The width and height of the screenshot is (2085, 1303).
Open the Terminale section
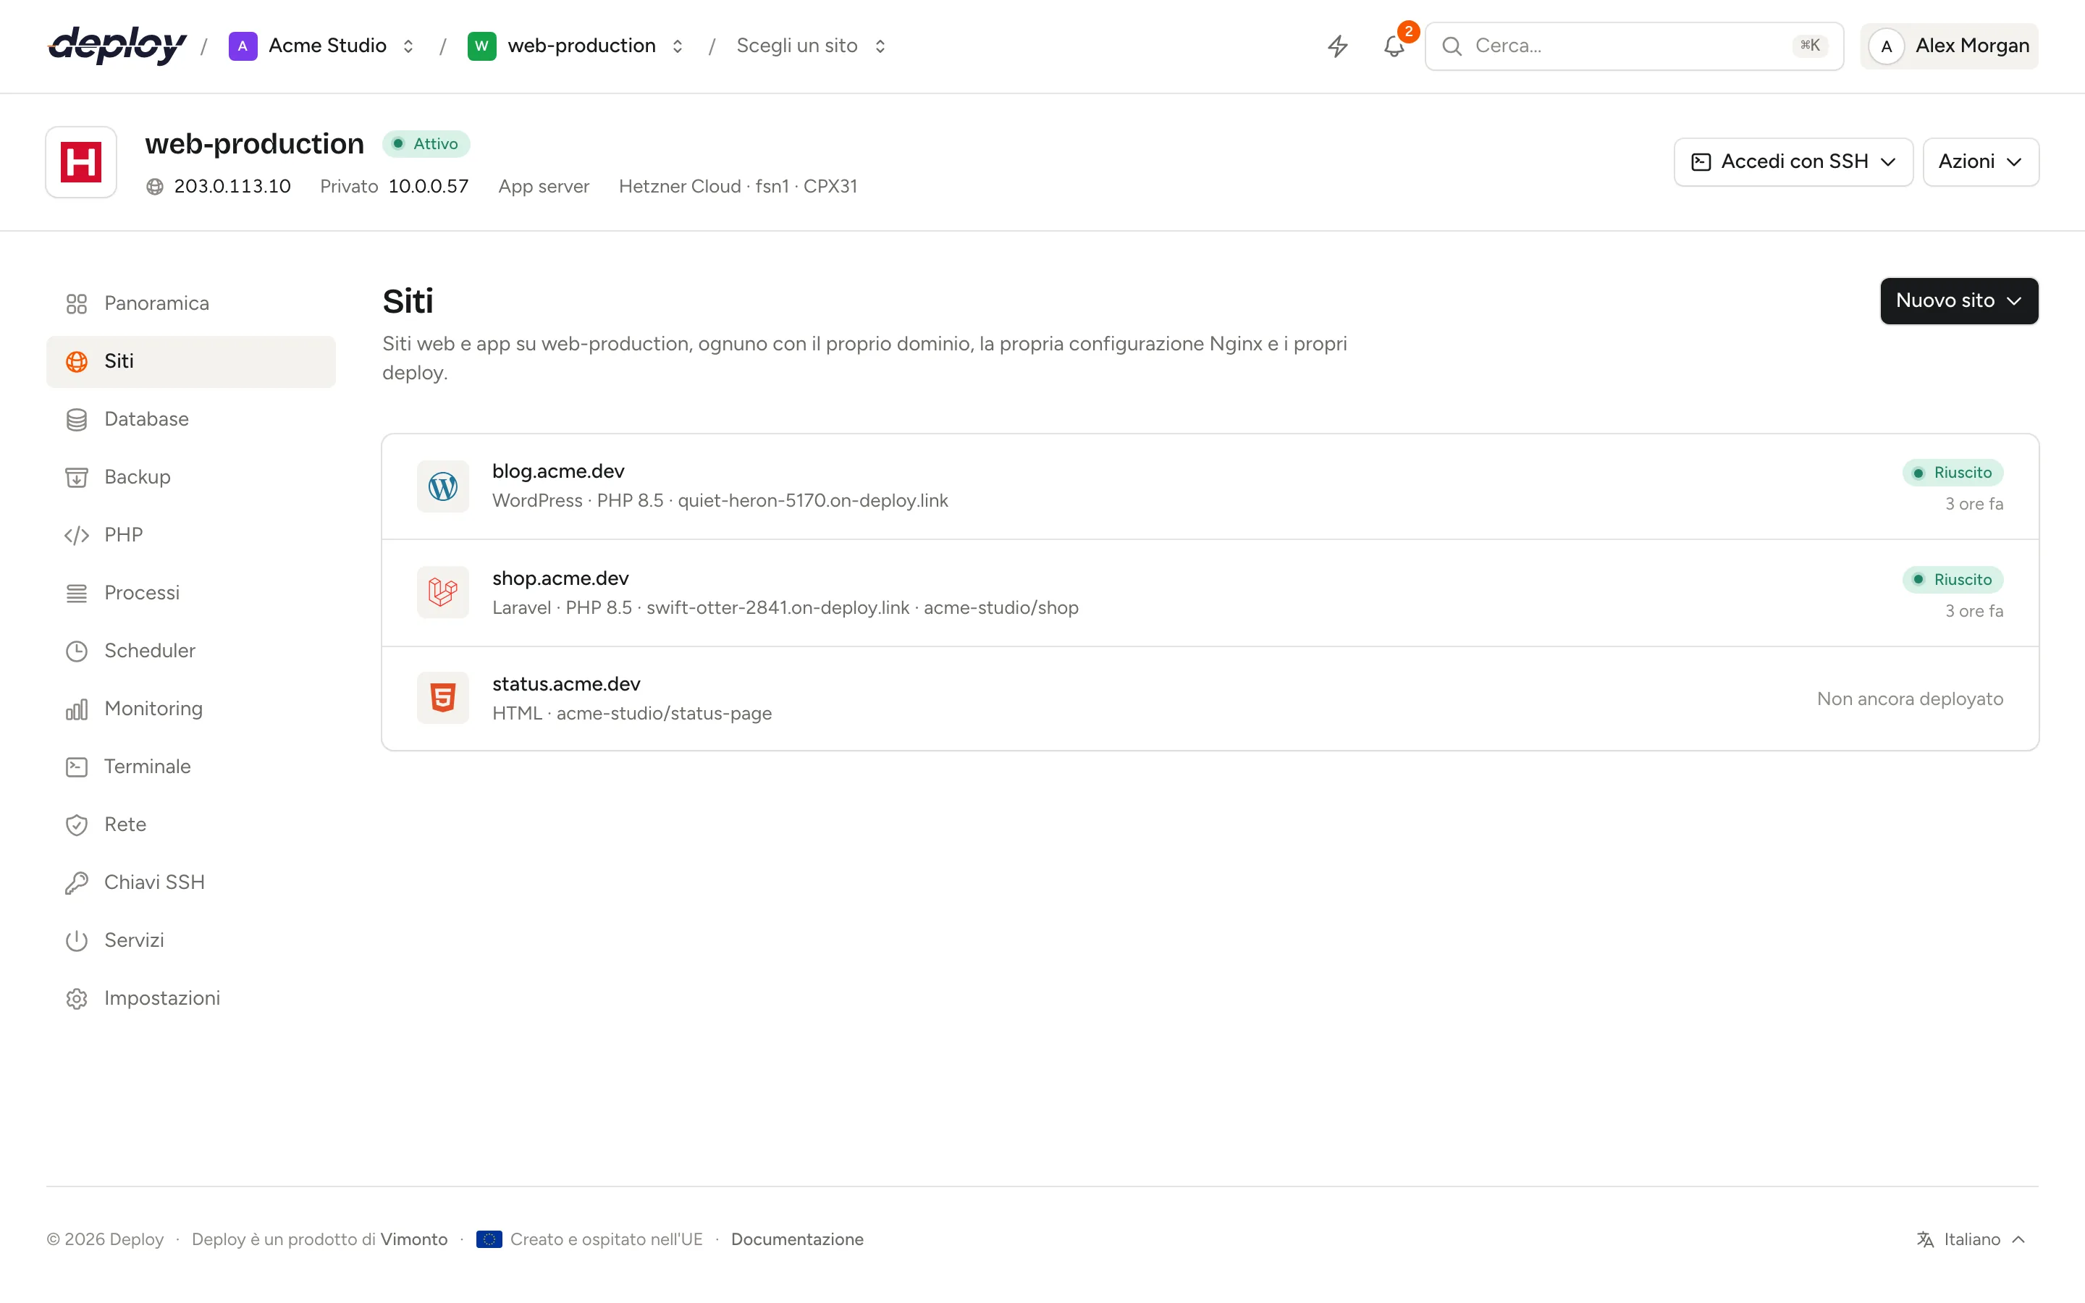point(190,767)
